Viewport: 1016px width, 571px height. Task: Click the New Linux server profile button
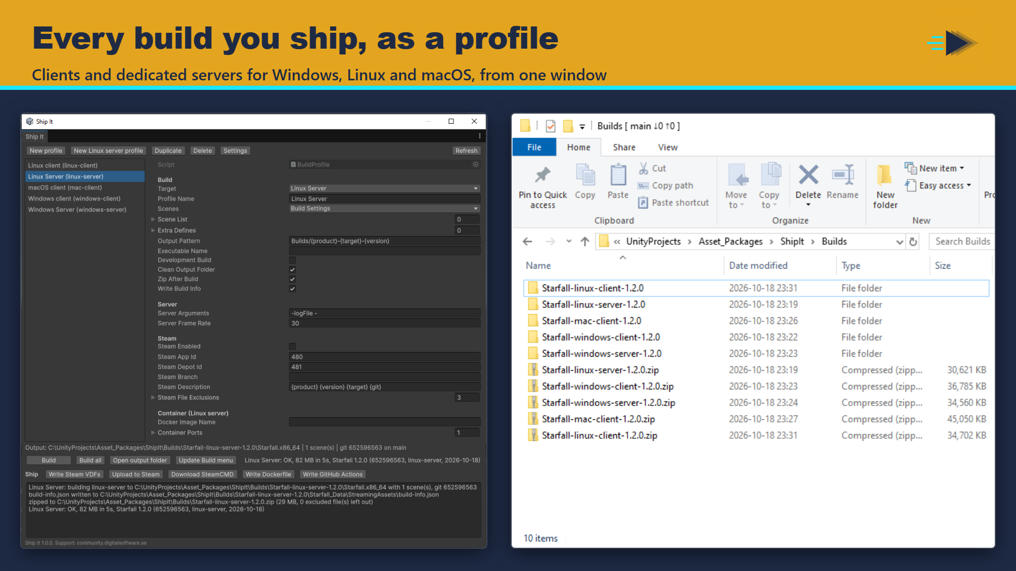tap(108, 151)
